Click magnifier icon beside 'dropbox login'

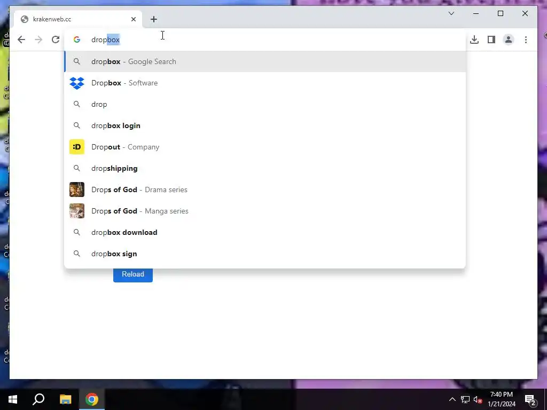[x=77, y=125]
